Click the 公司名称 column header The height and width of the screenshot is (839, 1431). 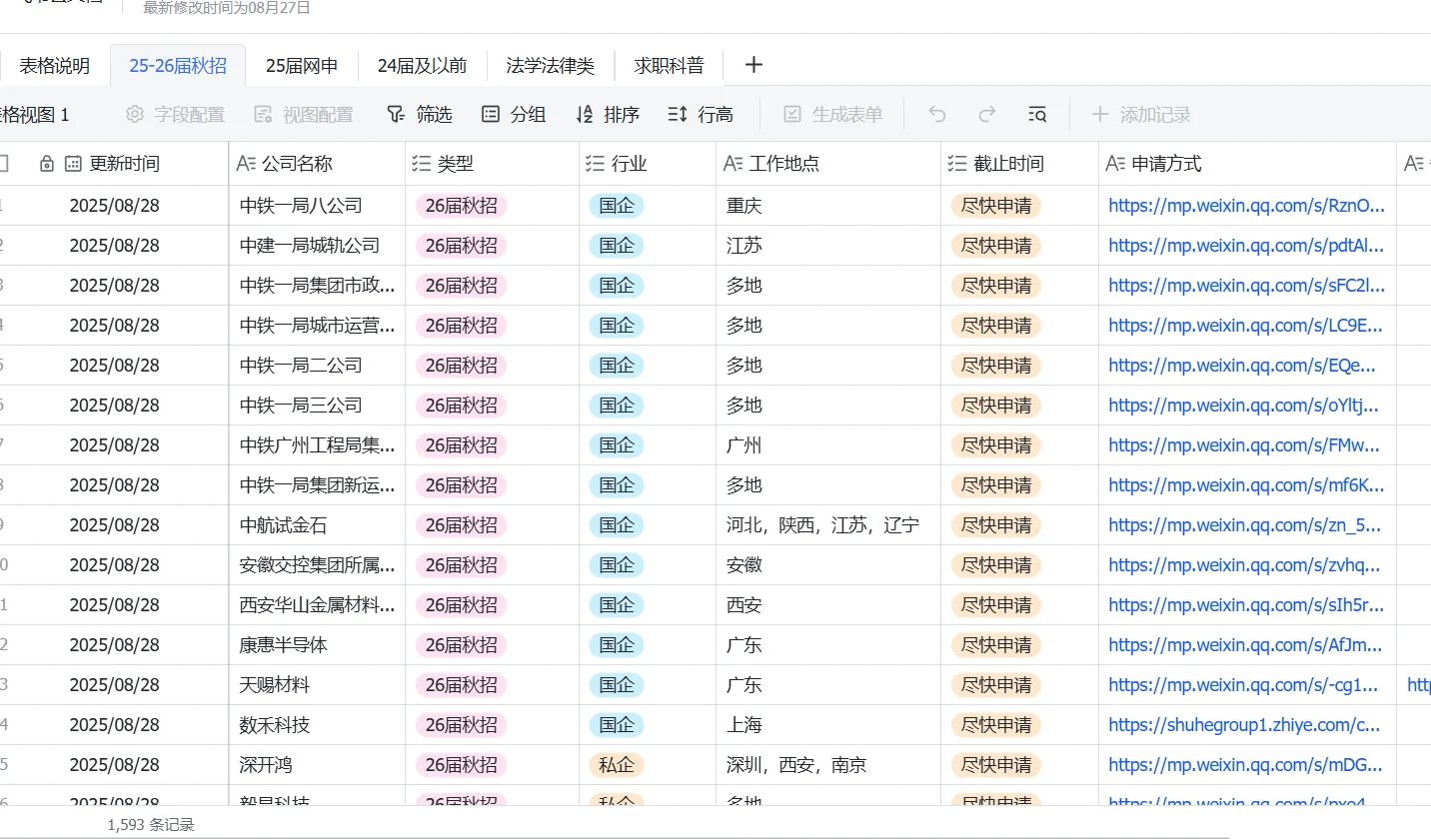pyautogui.click(x=318, y=164)
